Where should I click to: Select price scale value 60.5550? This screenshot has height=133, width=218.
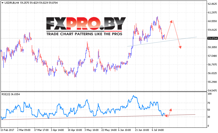click(212, 21)
